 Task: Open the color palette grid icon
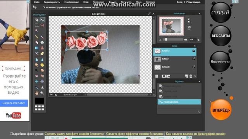pos(40,108)
